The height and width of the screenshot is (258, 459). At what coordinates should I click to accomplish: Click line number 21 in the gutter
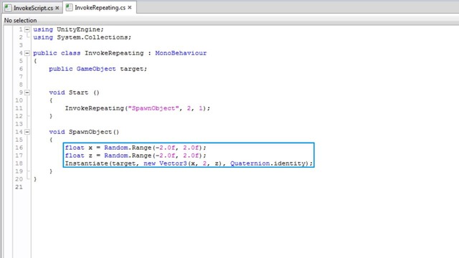[19, 187]
